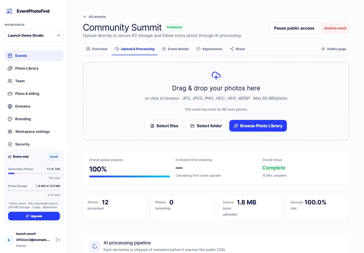Click the back arrow beside All events
This screenshot has height=253, width=364.
tap(85, 17)
